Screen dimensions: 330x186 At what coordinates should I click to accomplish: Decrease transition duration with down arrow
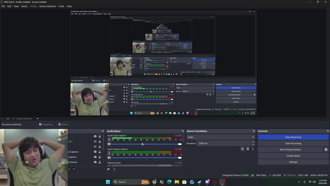tap(253, 145)
